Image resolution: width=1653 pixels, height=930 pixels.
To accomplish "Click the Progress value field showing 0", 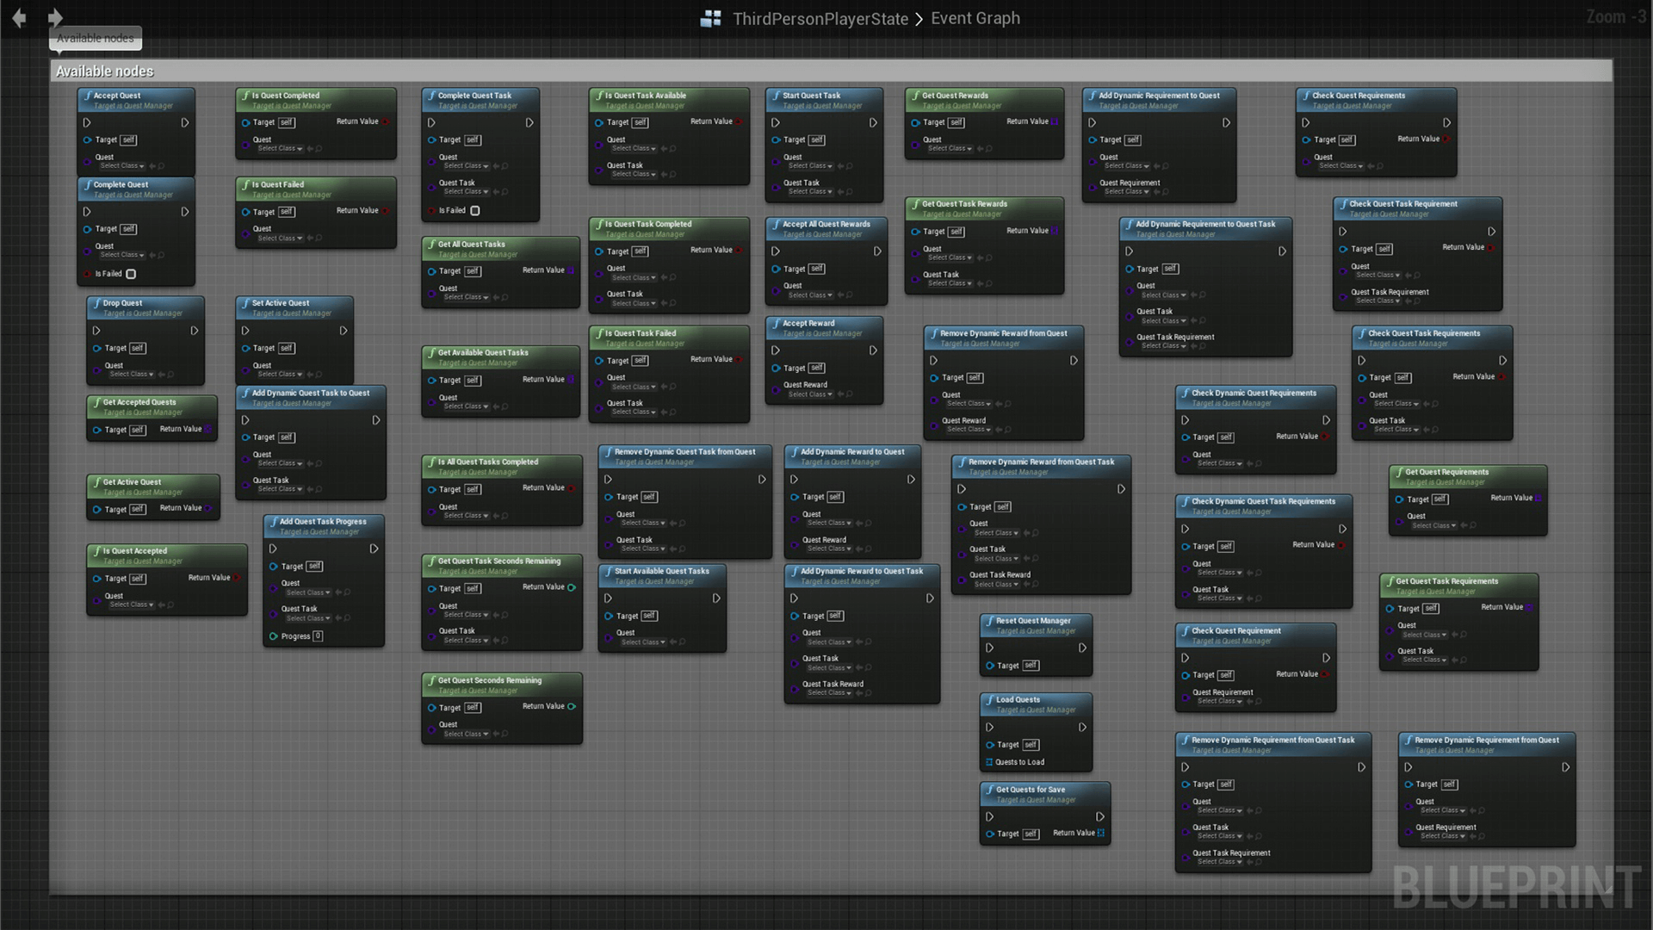I will (x=318, y=636).
